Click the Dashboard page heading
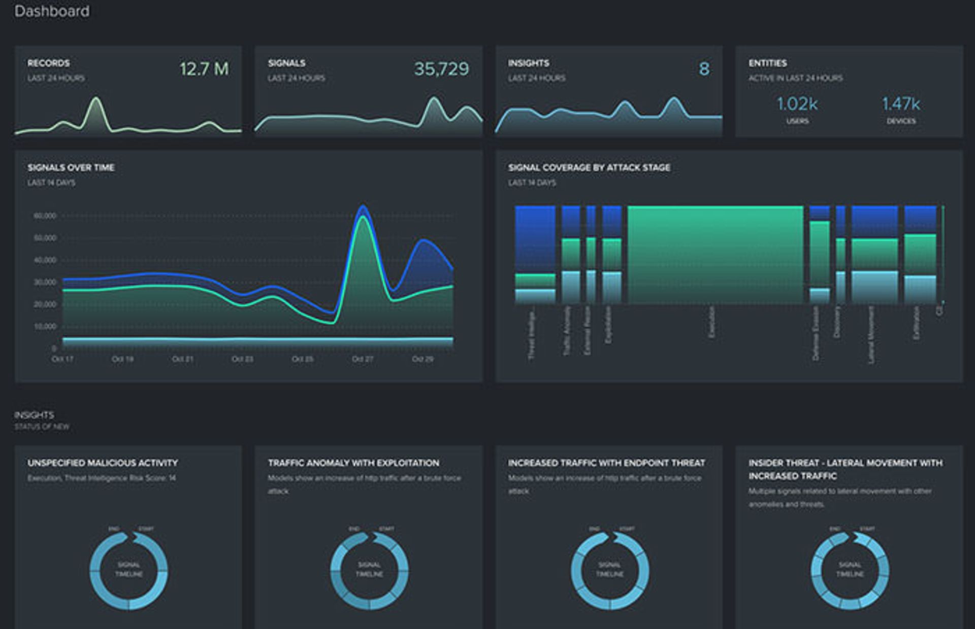This screenshot has width=975, height=629. point(52,11)
